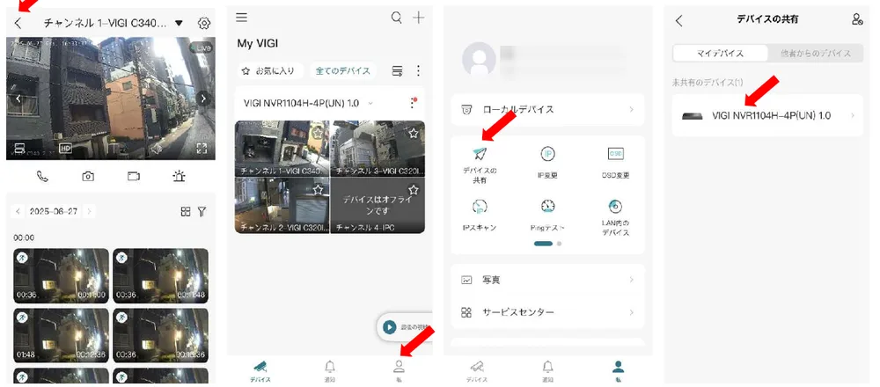The image size is (880, 387).
Task: Select VIGI NVR1104H-4P(UN) 1.0 to share
Action: tap(767, 115)
